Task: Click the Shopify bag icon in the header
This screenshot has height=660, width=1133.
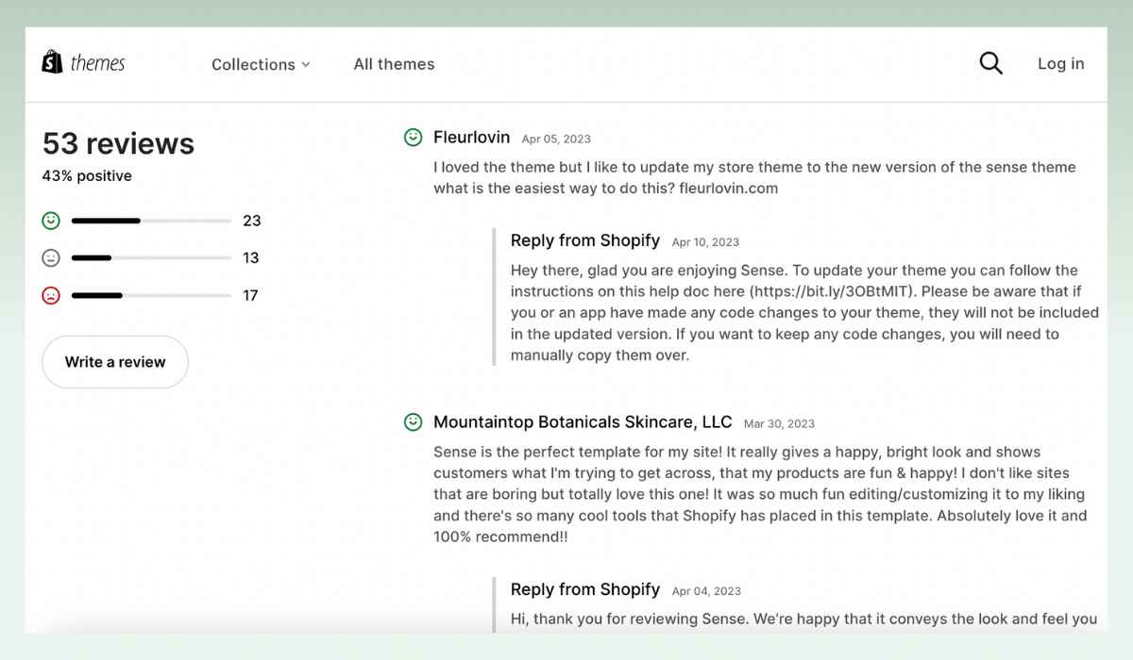Action: tap(52, 62)
